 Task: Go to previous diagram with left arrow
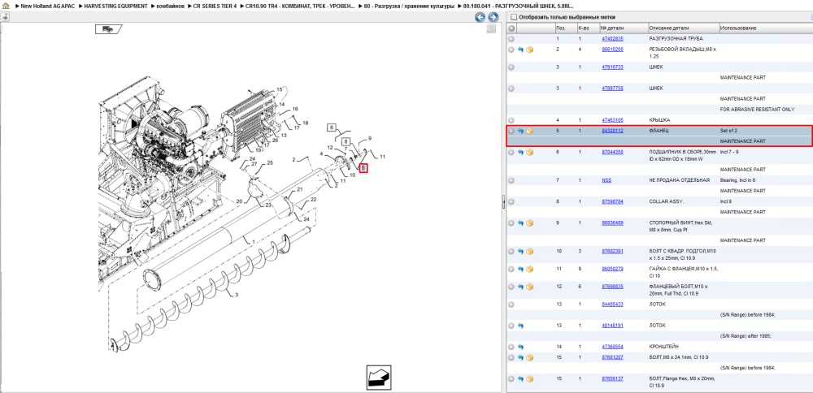pos(480,17)
